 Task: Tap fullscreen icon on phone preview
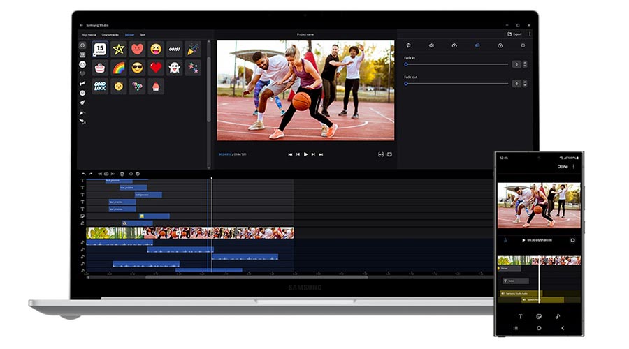click(x=572, y=240)
